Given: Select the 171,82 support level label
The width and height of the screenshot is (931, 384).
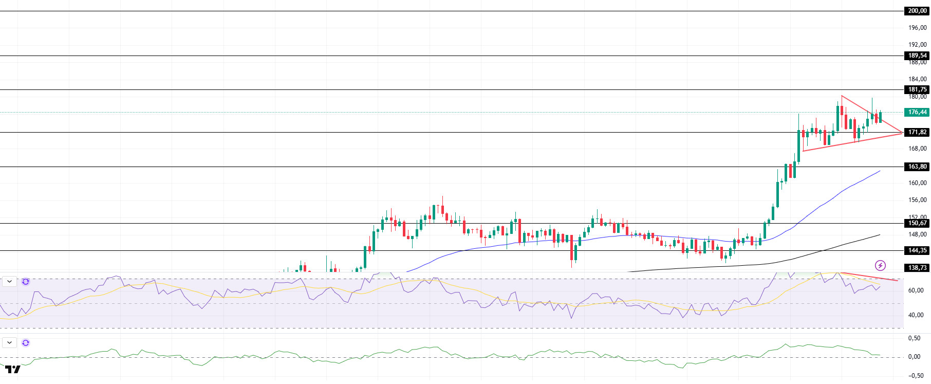Looking at the screenshot, I should (x=917, y=132).
